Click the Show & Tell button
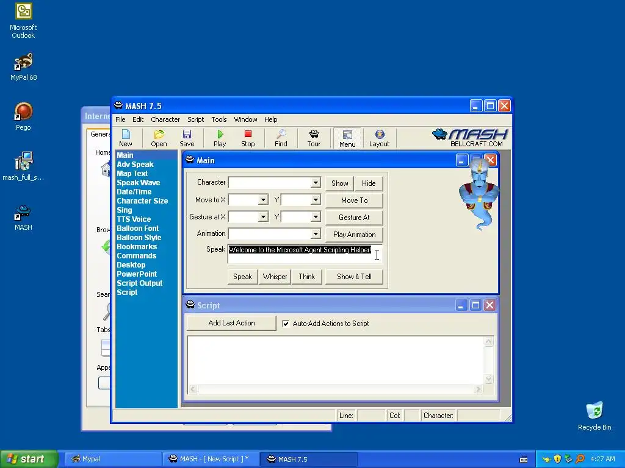Screen dimensions: 625x468 tap(355, 277)
